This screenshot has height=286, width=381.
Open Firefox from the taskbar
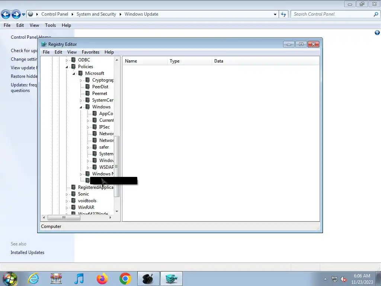click(x=102, y=279)
